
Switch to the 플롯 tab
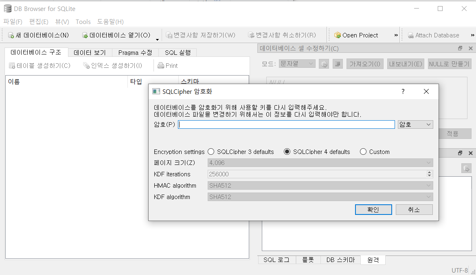[x=308, y=260]
